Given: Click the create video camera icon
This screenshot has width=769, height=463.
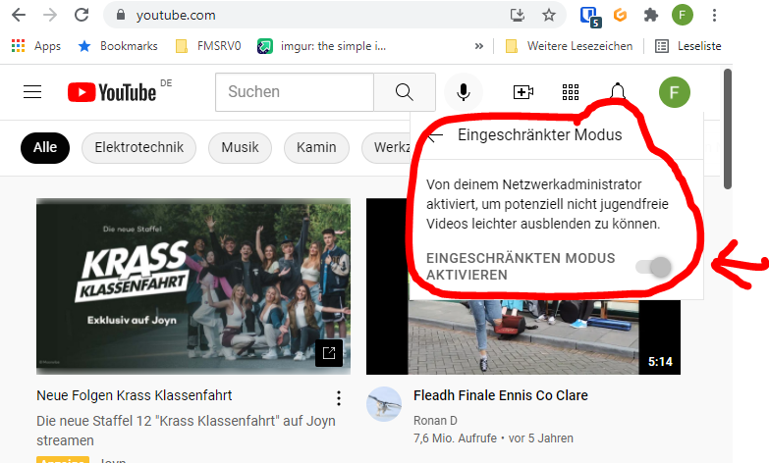Looking at the screenshot, I should click(522, 92).
